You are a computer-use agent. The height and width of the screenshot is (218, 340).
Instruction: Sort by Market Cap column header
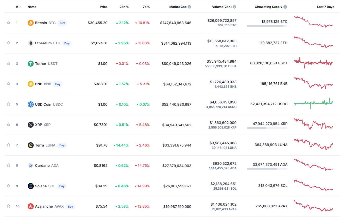point(178,7)
